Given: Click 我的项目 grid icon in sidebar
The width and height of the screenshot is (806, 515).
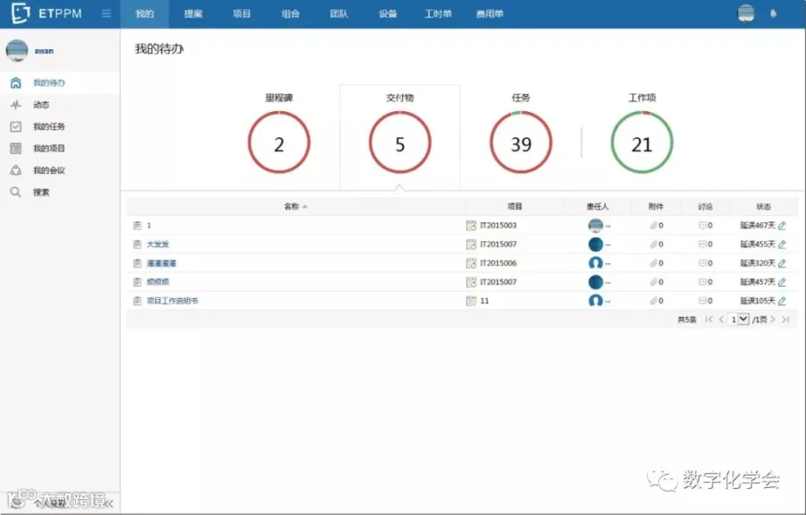Looking at the screenshot, I should [16, 149].
